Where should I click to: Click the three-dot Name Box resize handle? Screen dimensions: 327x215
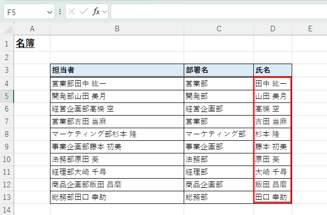click(61, 12)
